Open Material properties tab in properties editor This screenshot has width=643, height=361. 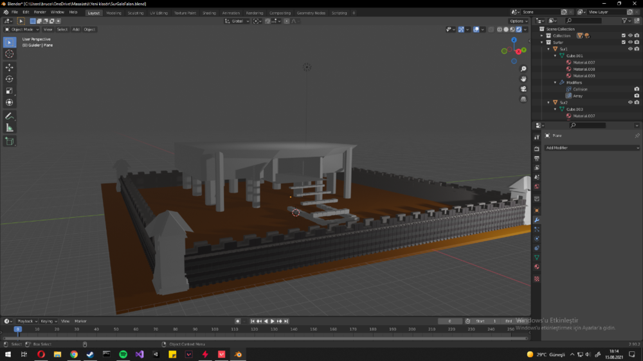537,267
